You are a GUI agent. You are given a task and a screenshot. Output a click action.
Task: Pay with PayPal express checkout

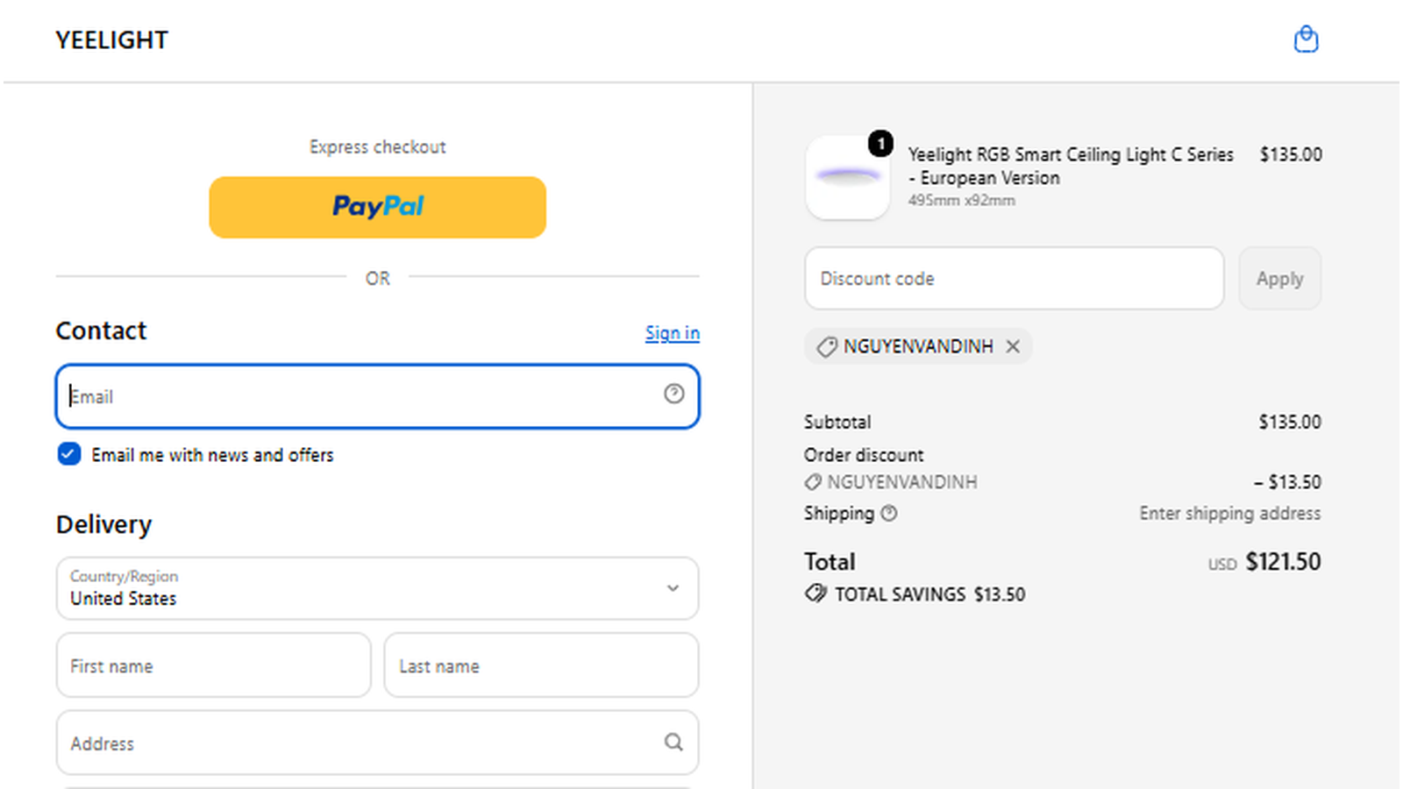click(377, 207)
